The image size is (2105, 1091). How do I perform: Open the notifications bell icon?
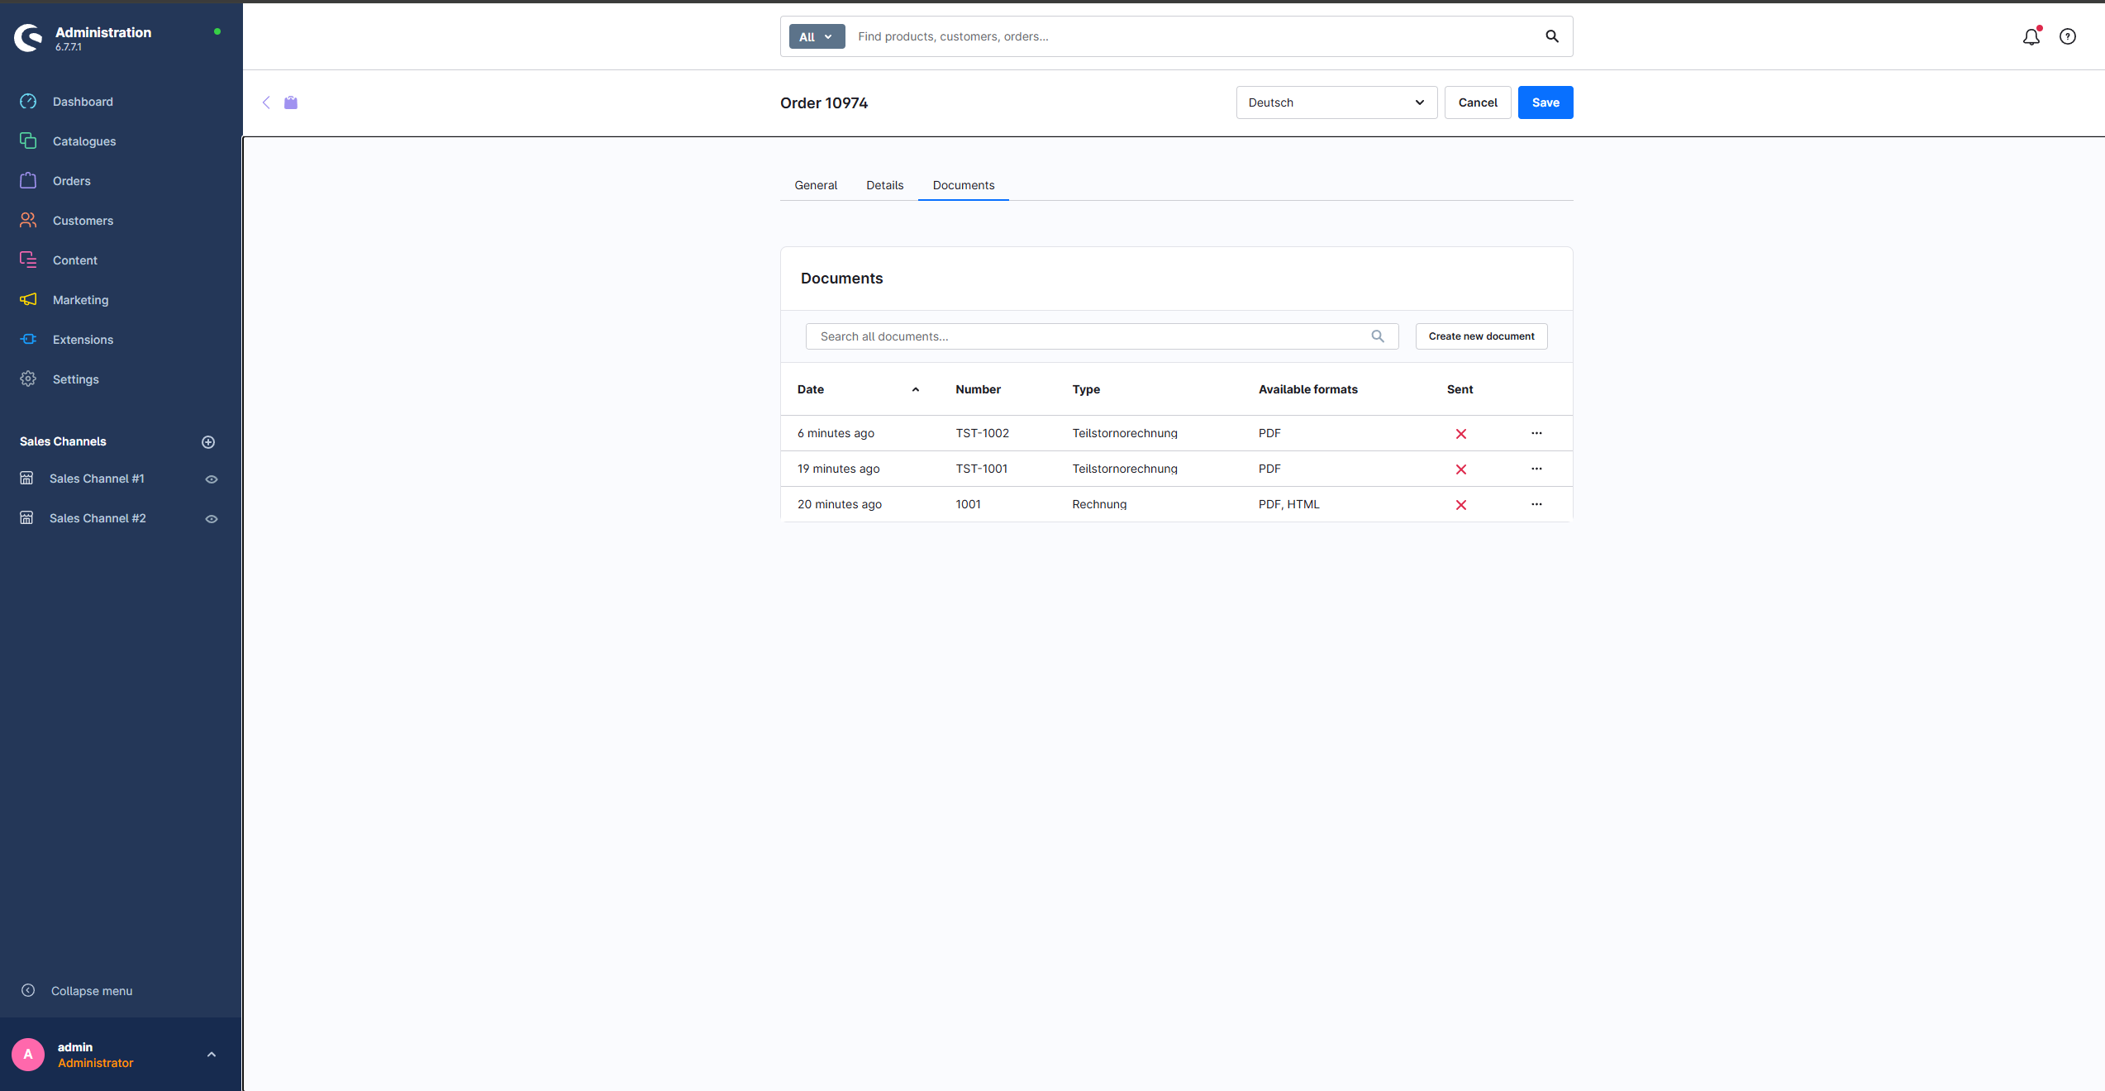(x=2031, y=37)
